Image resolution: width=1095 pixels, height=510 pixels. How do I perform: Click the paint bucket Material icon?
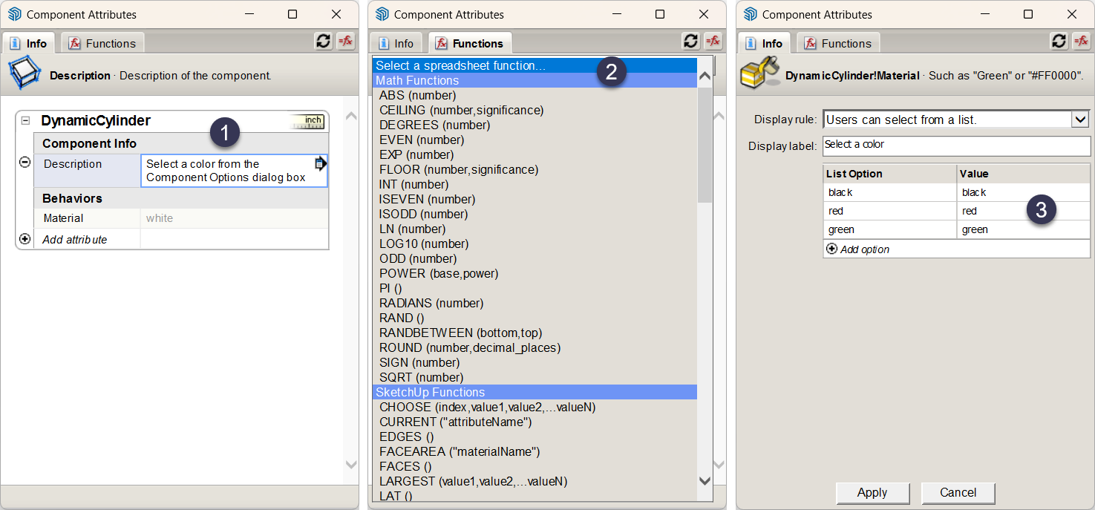tap(760, 73)
